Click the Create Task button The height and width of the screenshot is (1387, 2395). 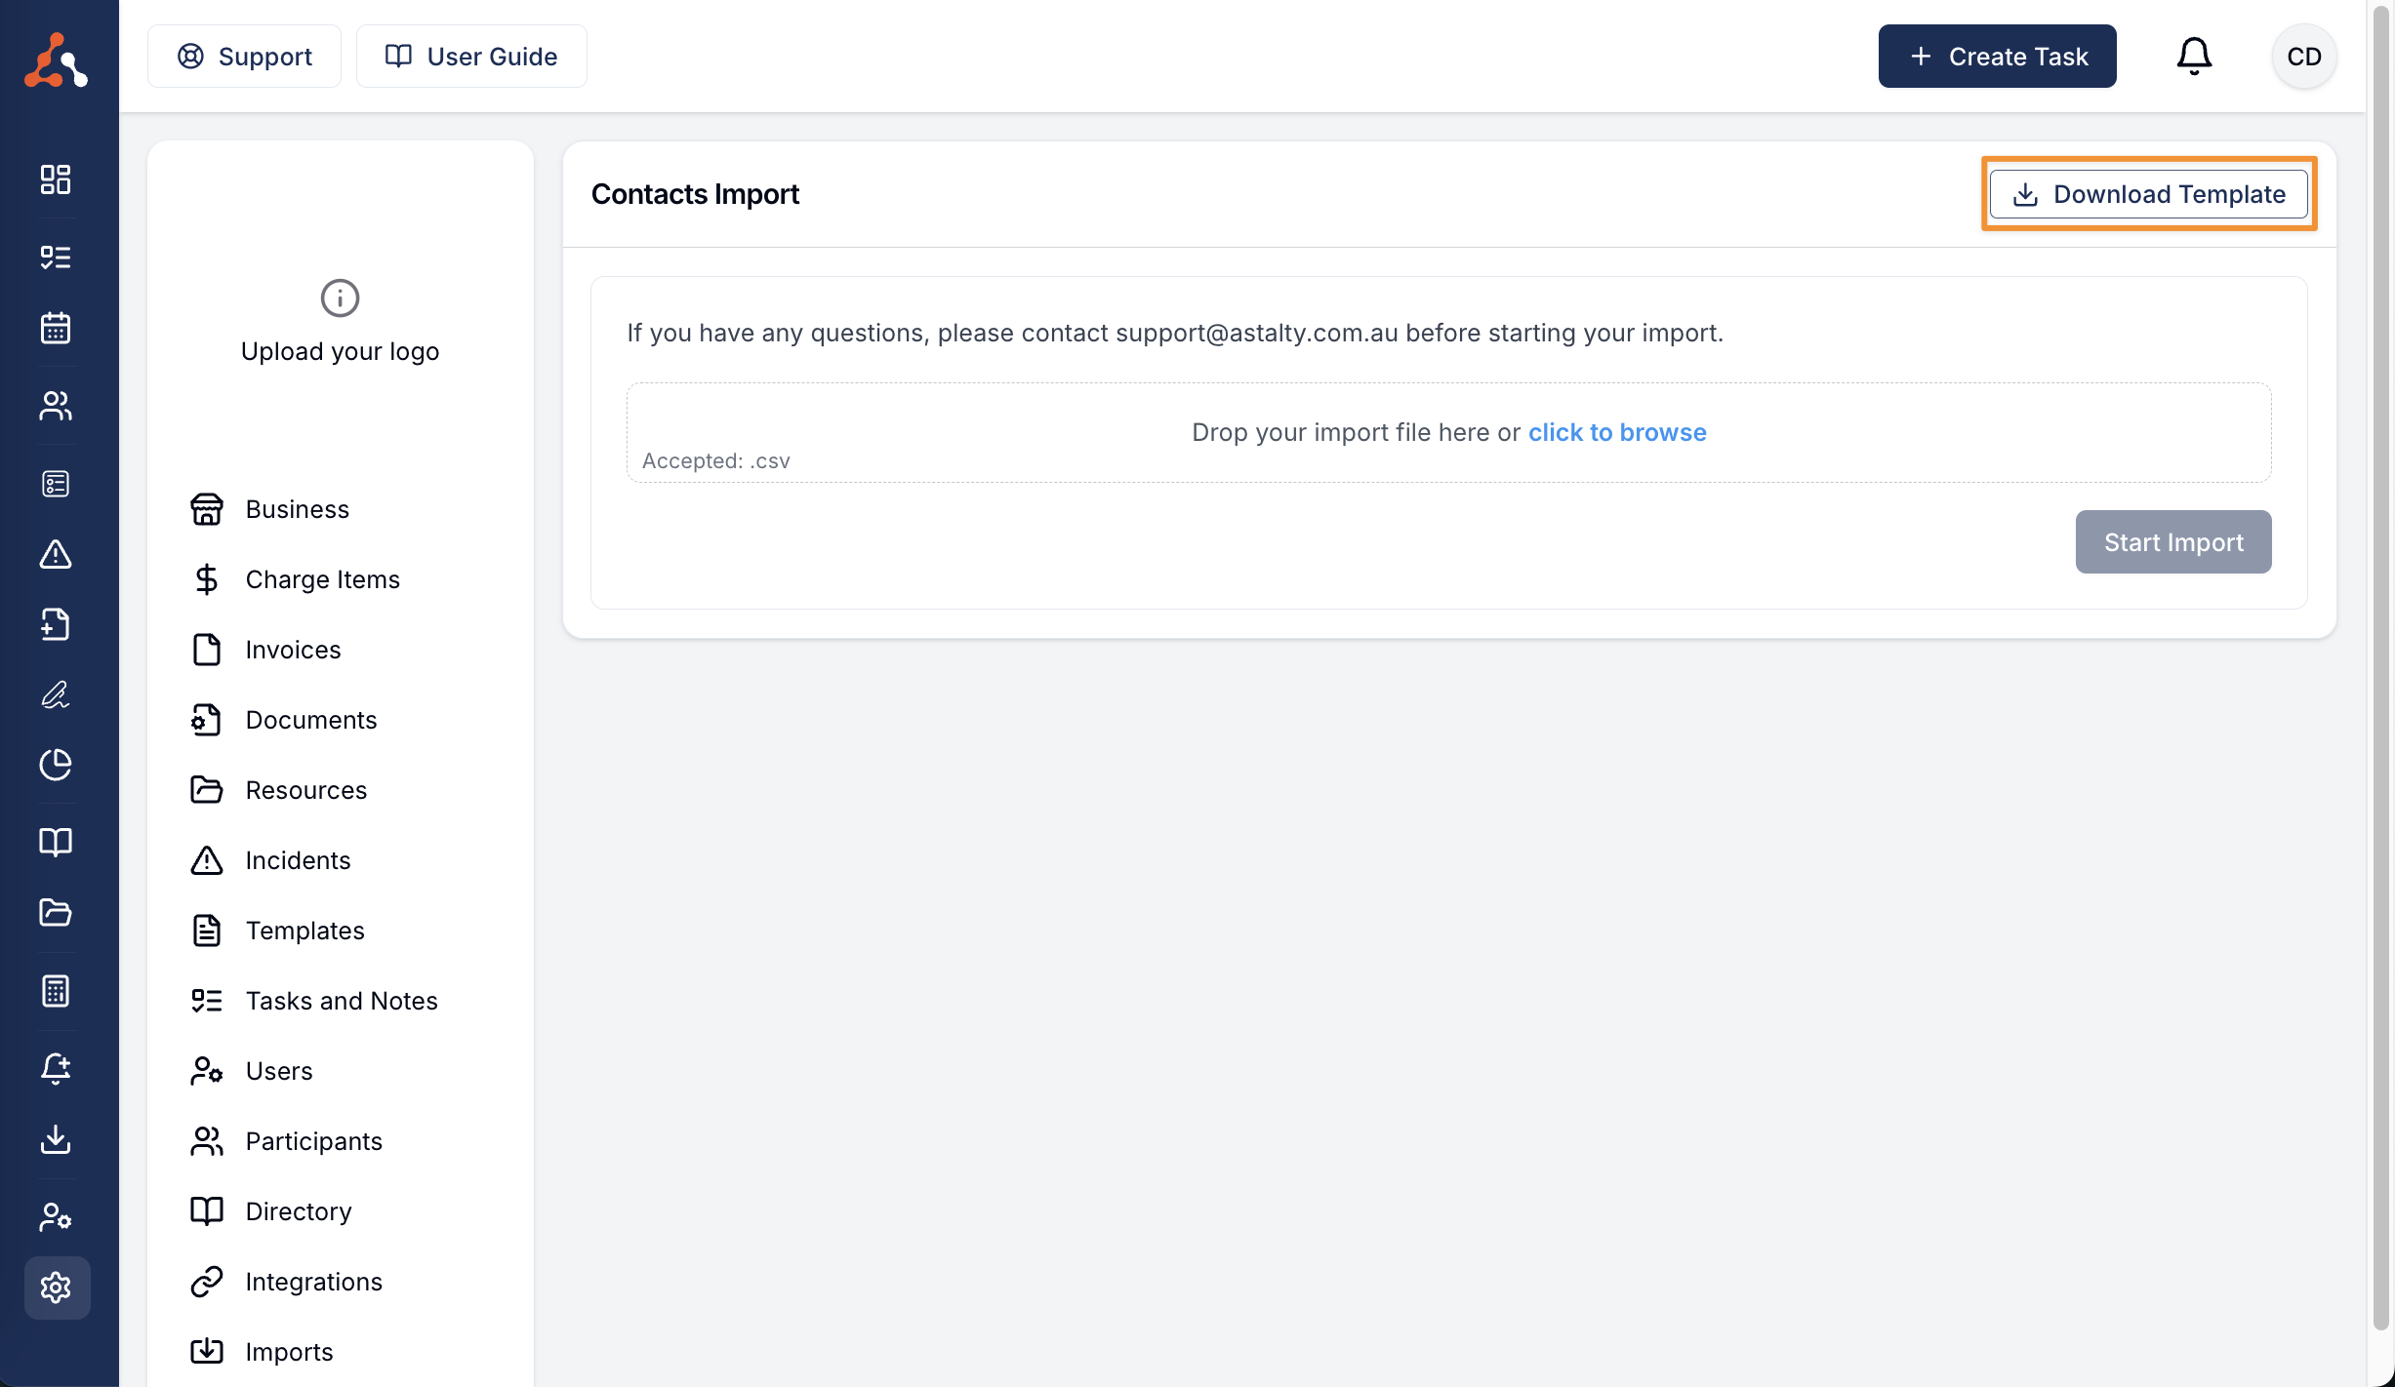[1997, 57]
